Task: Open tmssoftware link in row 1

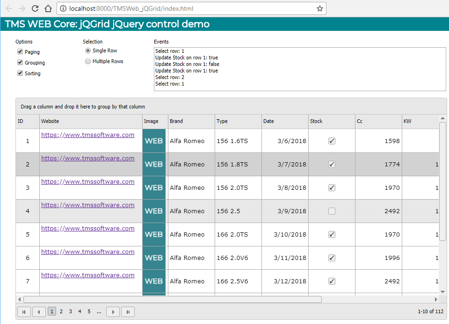Action: point(87,135)
